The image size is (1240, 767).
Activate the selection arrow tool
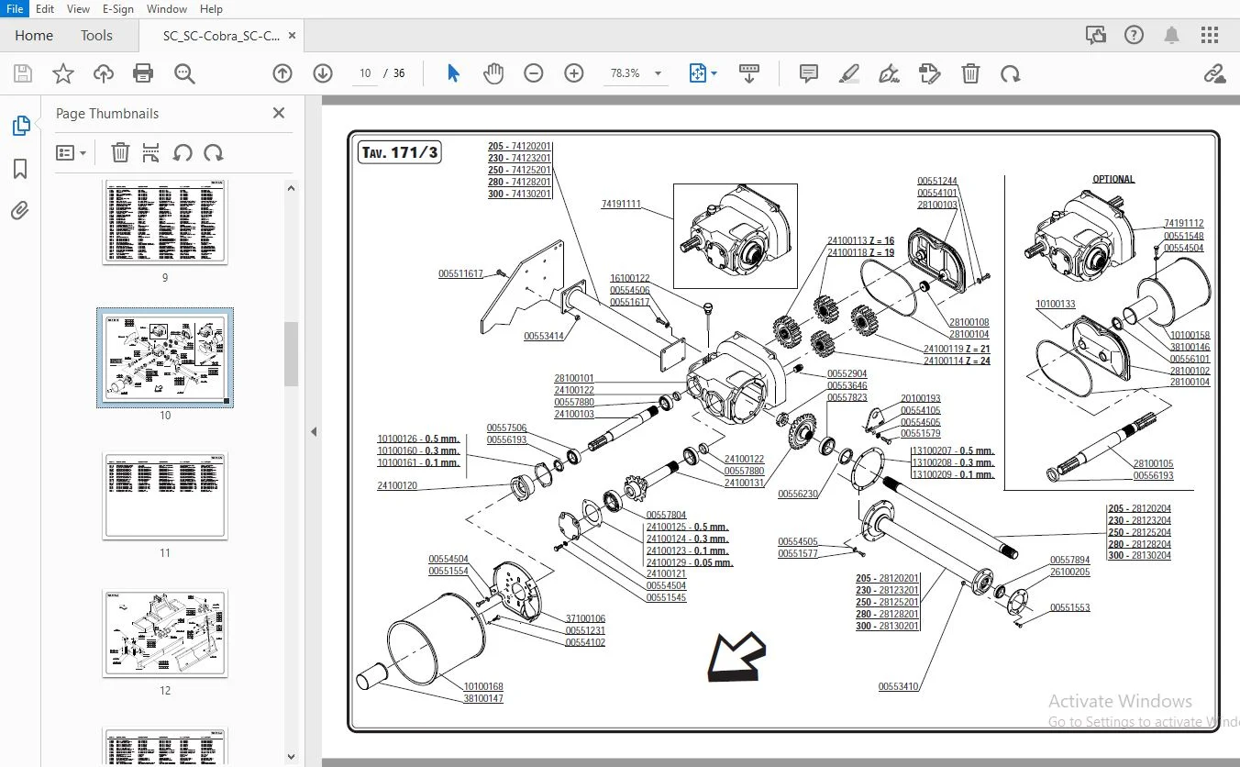click(453, 73)
